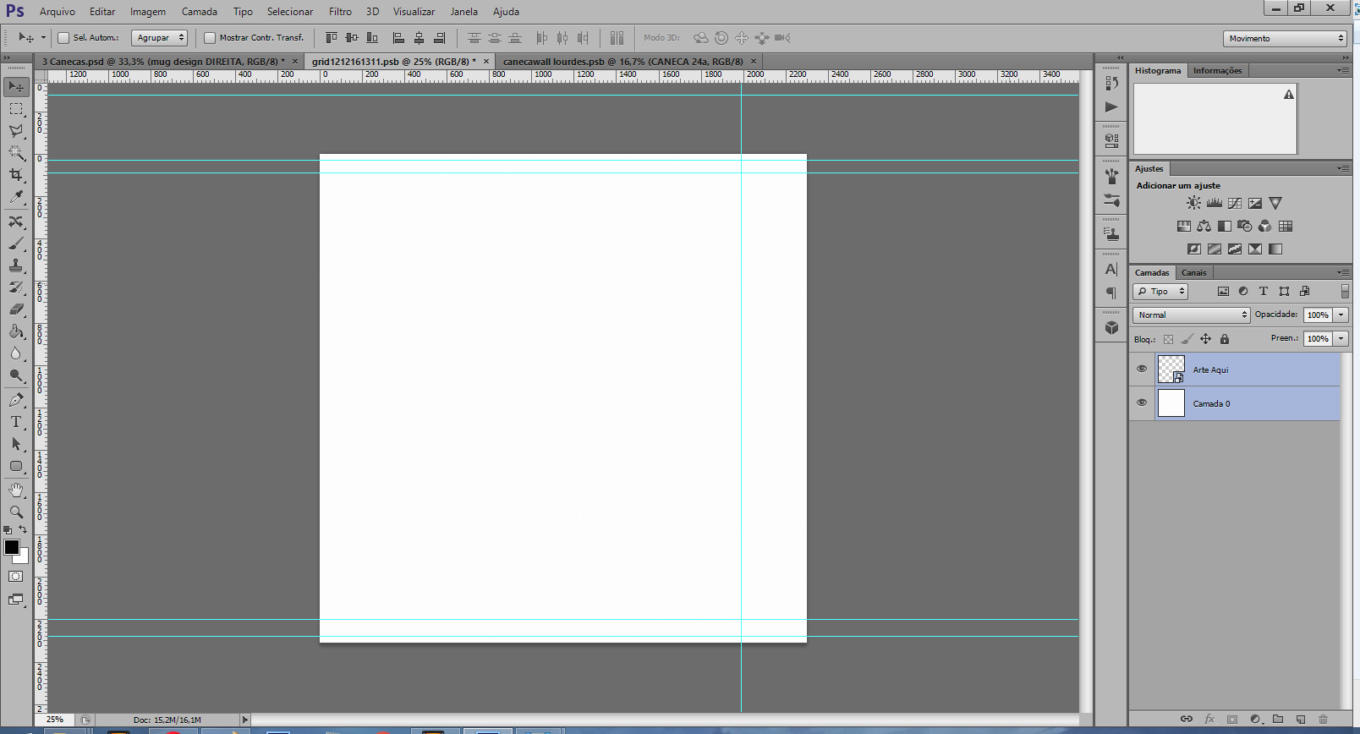Select the Pen tool
1360x734 pixels.
(16, 400)
